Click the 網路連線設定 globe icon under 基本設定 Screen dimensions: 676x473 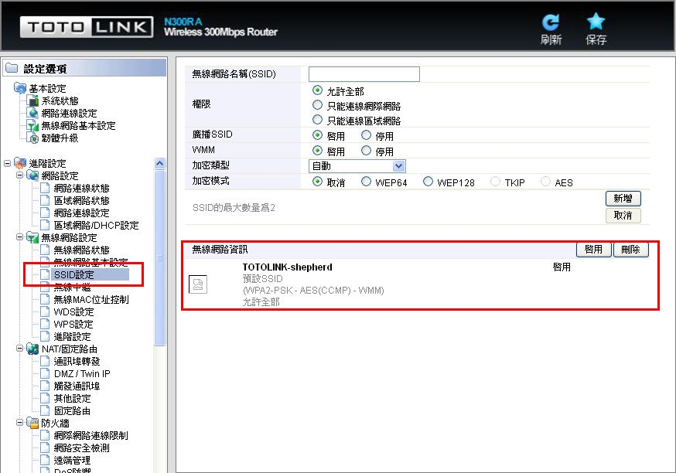[32, 114]
